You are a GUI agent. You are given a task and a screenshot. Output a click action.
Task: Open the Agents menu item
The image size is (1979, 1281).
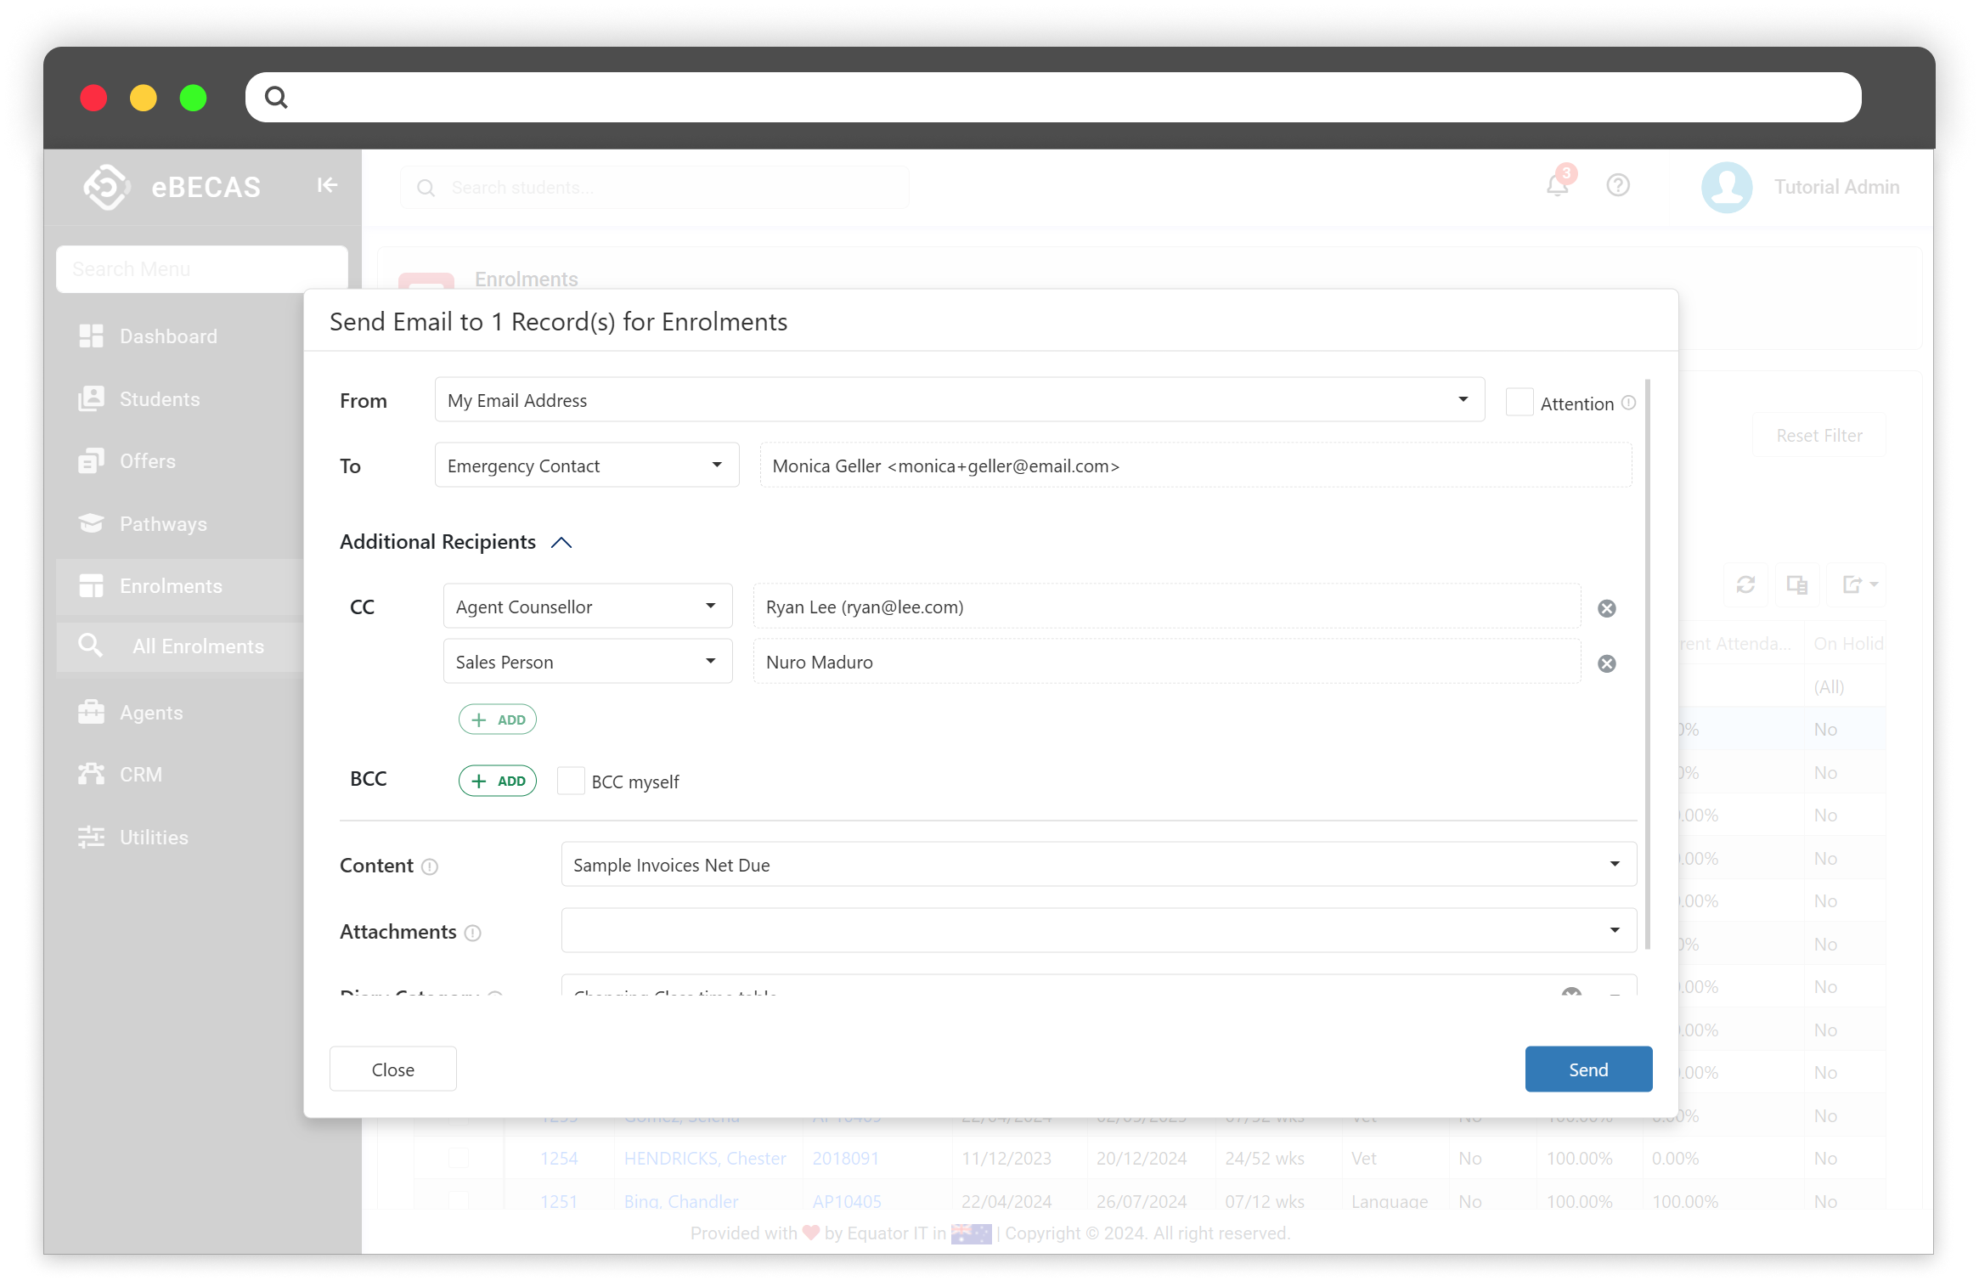(x=151, y=713)
